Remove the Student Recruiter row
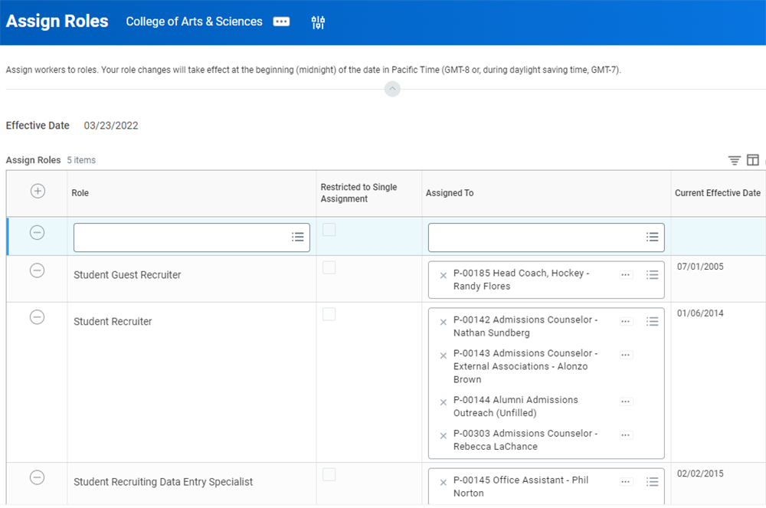The width and height of the screenshot is (766, 508). click(x=37, y=317)
